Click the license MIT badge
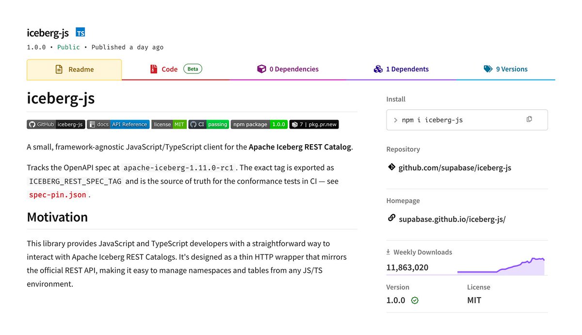 click(x=169, y=124)
